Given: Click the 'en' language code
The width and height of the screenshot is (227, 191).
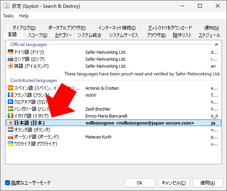Looking at the screenshot, I should (x=213, y=66).
